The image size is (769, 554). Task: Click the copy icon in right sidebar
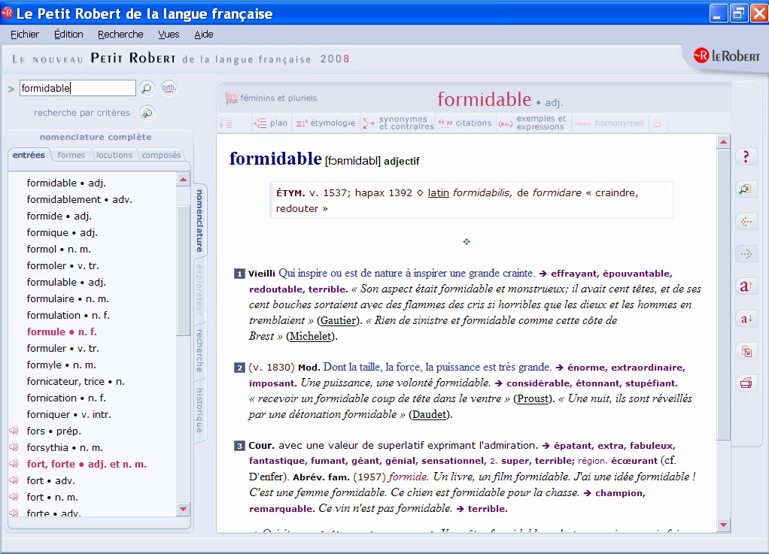tap(746, 351)
